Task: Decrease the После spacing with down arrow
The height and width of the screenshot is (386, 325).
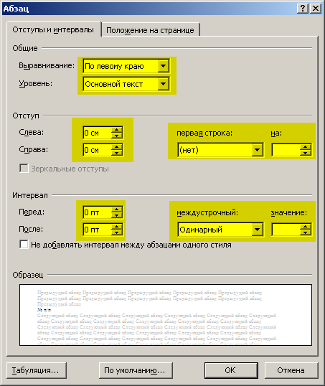Action: click(117, 232)
